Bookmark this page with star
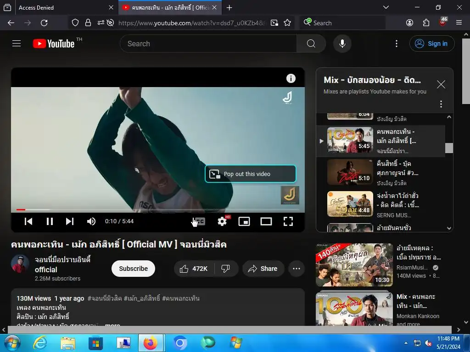Image resolution: width=470 pixels, height=352 pixels. (x=287, y=23)
